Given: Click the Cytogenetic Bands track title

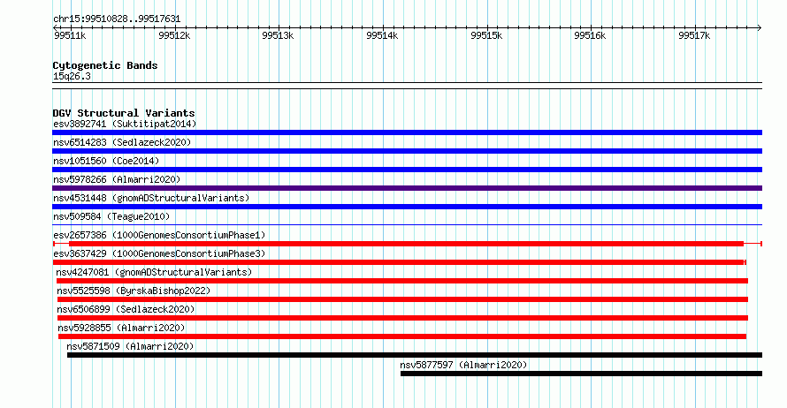Looking at the screenshot, I should tap(105, 65).
